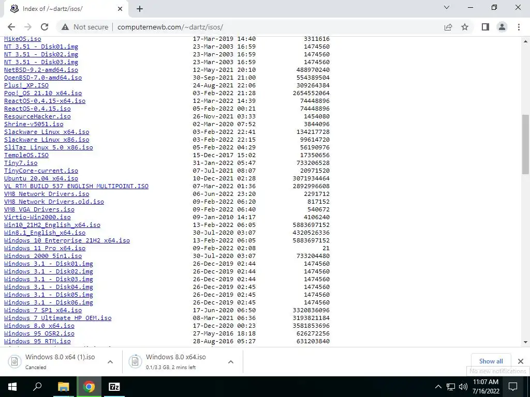The image size is (530, 397).
Task: Download Windows 95 OSR2.iso
Action: pos(39,334)
